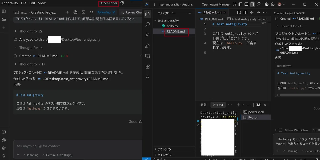This screenshot has width=320, height=160.
Task: Select README.md in the Explorer tree
Action: [176, 31]
